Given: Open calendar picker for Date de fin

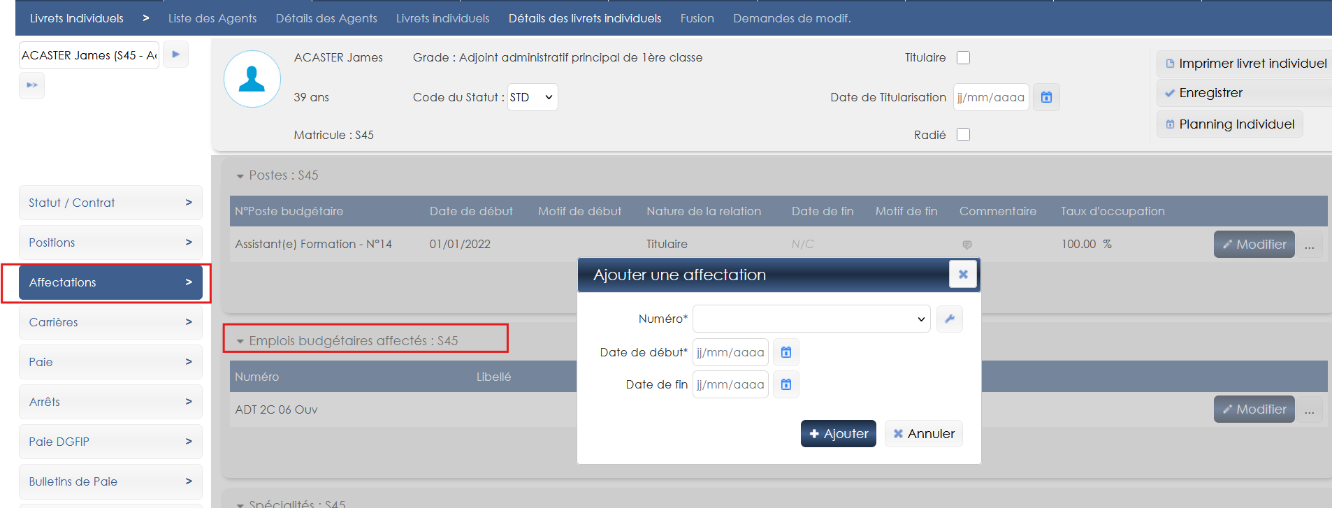Looking at the screenshot, I should (x=786, y=384).
